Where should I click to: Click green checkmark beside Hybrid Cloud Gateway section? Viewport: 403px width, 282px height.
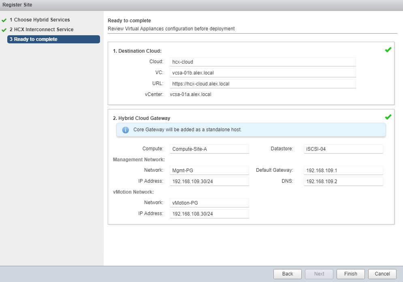pyautogui.click(x=388, y=117)
